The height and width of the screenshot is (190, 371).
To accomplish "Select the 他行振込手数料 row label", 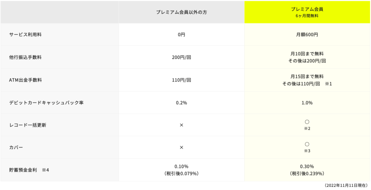I will click(25, 57).
